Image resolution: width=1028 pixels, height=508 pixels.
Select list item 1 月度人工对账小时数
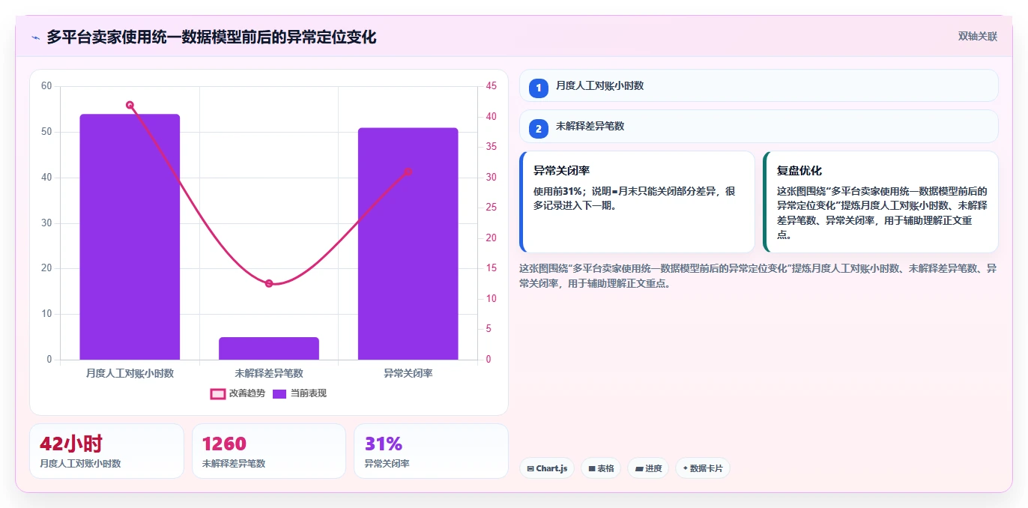coord(758,85)
